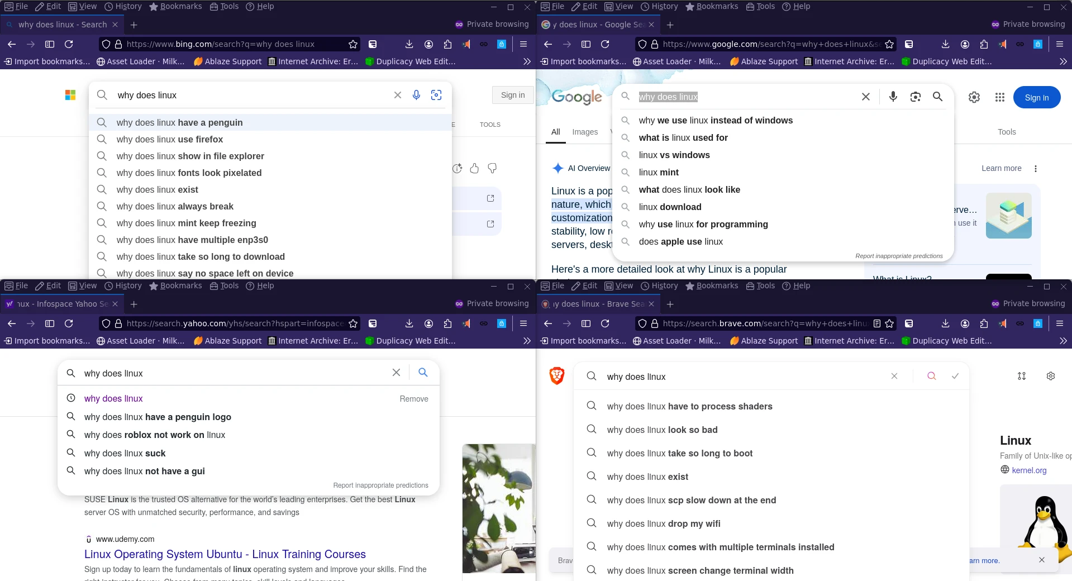This screenshot has width=1072, height=581.
Task: Open Google settings gear icon
Action: pos(974,97)
